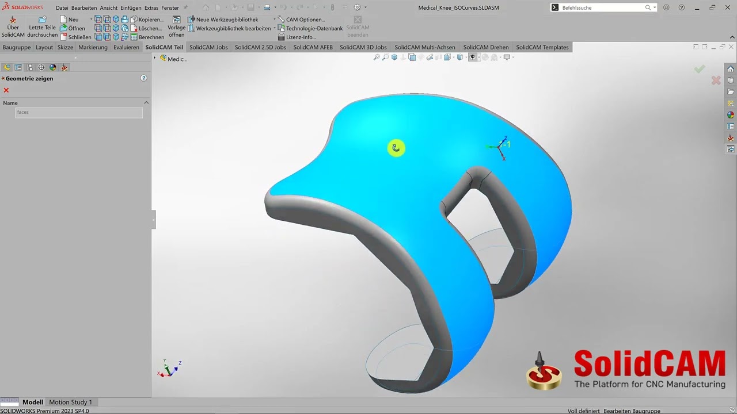Open the Befehlssuche dropdown arrow
The height and width of the screenshot is (414, 737).
click(655, 7)
